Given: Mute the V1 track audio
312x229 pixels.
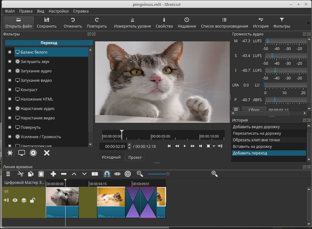Looking at the screenshot, I should click(6, 200).
